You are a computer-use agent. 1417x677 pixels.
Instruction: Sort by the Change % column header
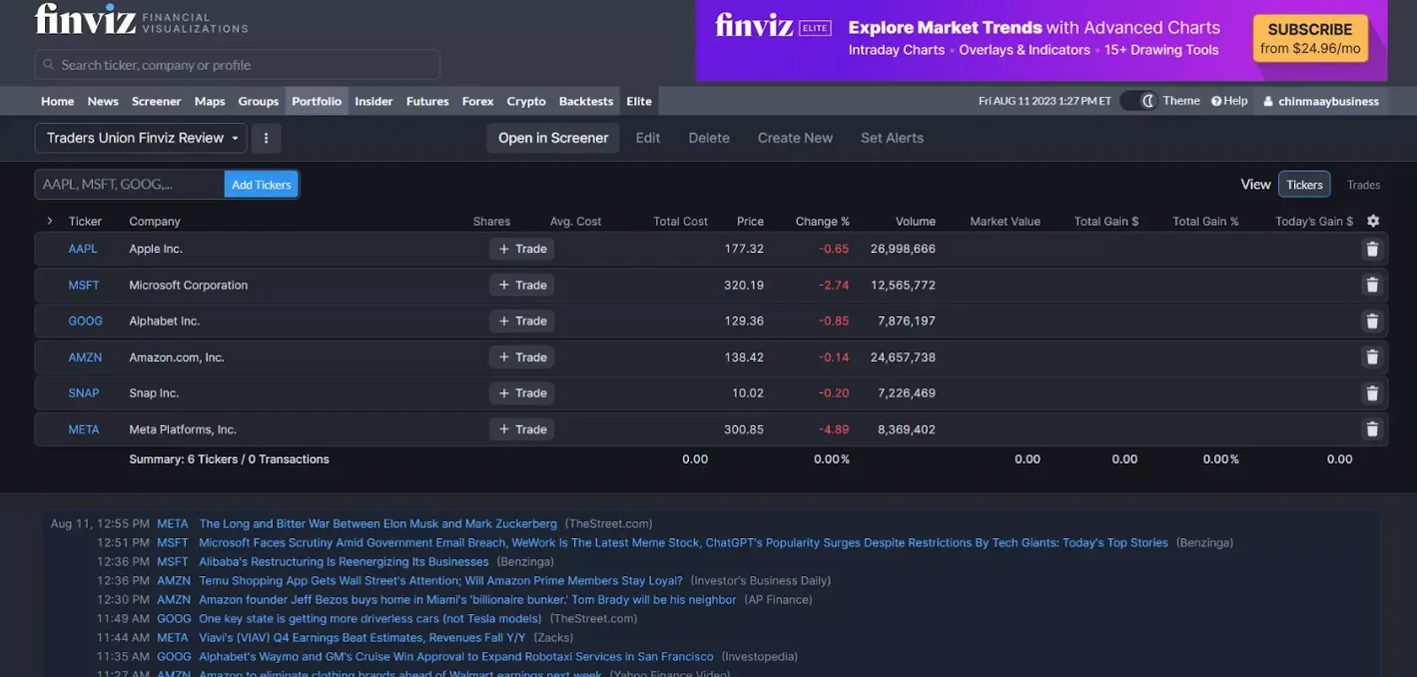(x=822, y=221)
